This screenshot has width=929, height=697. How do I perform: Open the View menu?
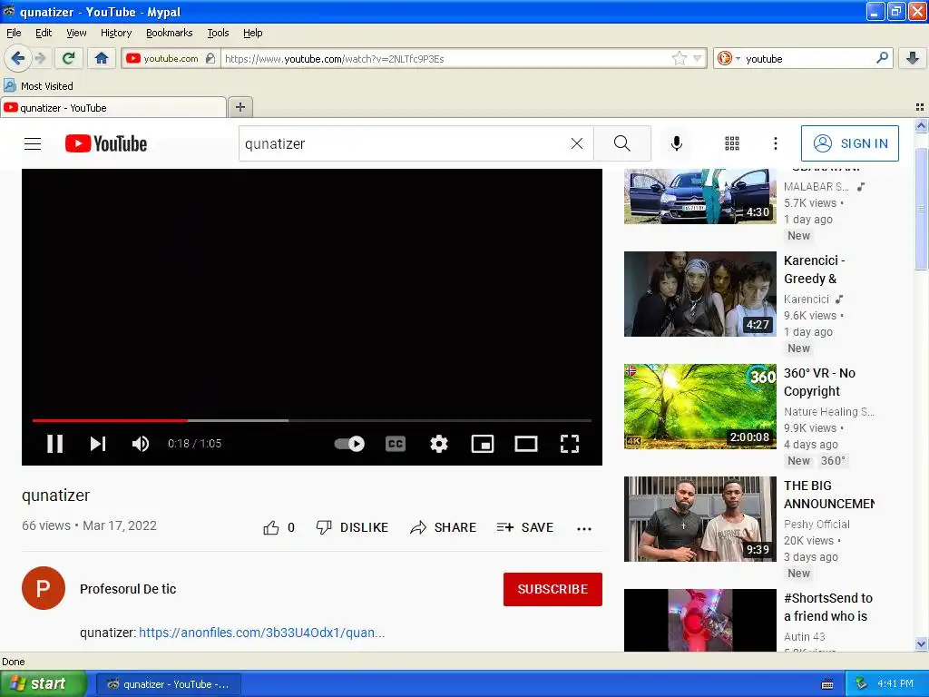click(76, 33)
